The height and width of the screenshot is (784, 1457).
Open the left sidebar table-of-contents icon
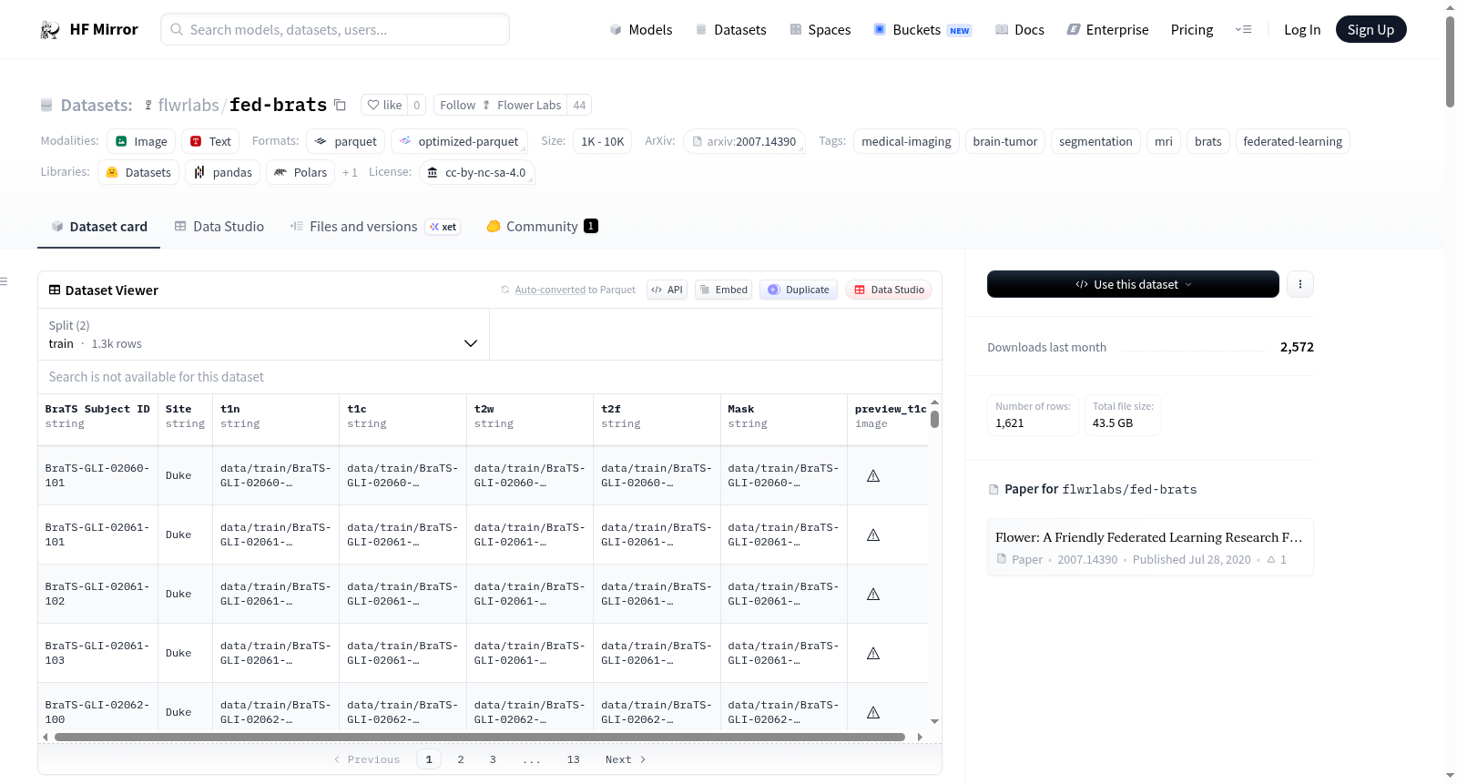pos(4,281)
